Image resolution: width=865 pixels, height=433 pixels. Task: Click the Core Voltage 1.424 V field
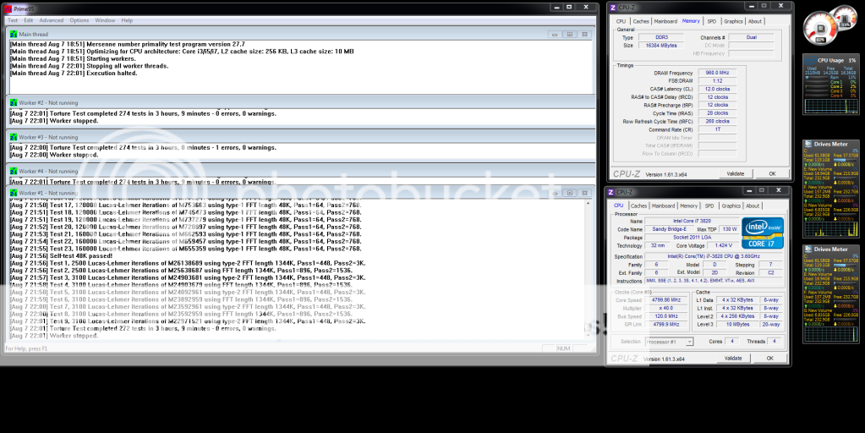tap(721, 245)
